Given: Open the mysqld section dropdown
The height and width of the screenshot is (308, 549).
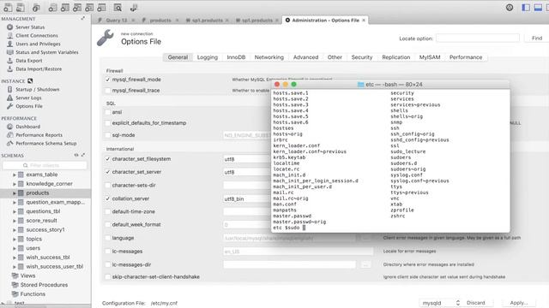Looking at the screenshot, I should (440, 303).
